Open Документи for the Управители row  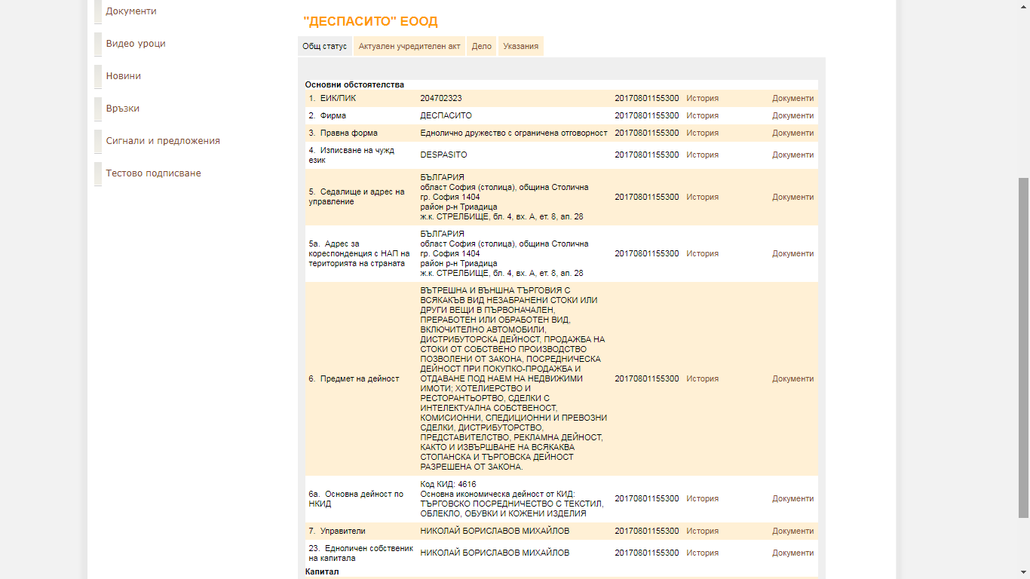click(x=792, y=531)
